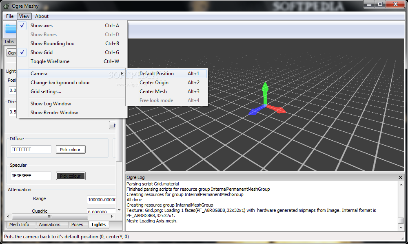Open the File menu
Screen dimensions: 408x244
coord(10,16)
